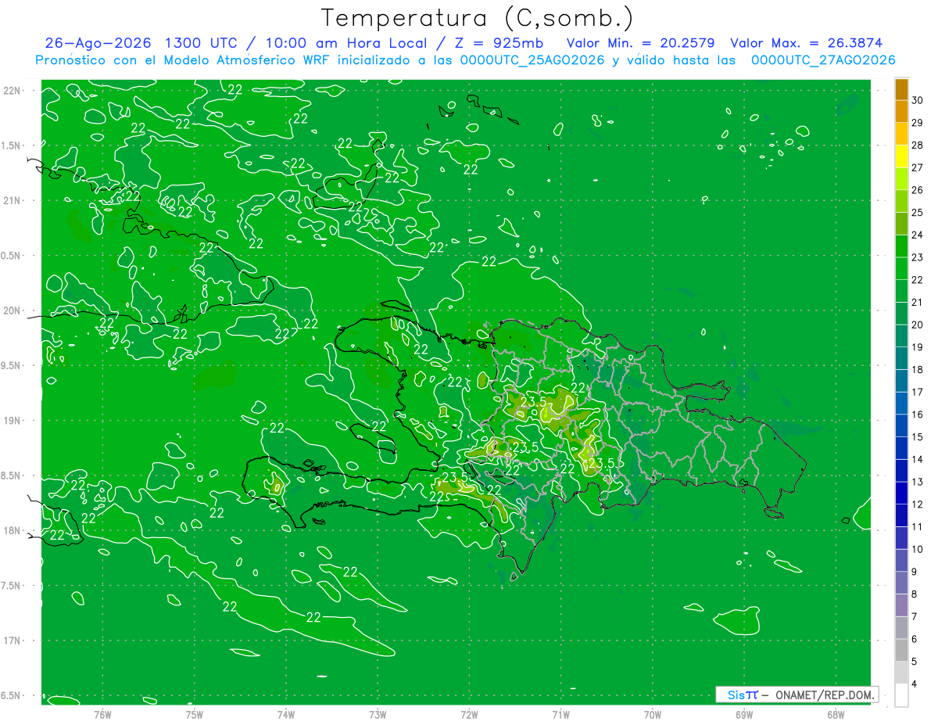Viewport: 938px width, 725px height.
Task: Click the '74W' longitude axis label
Action: (x=286, y=714)
